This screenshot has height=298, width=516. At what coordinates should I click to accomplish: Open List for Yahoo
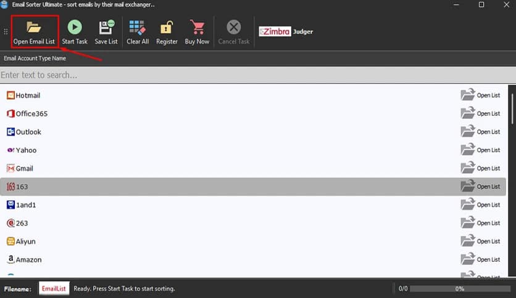coord(480,150)
